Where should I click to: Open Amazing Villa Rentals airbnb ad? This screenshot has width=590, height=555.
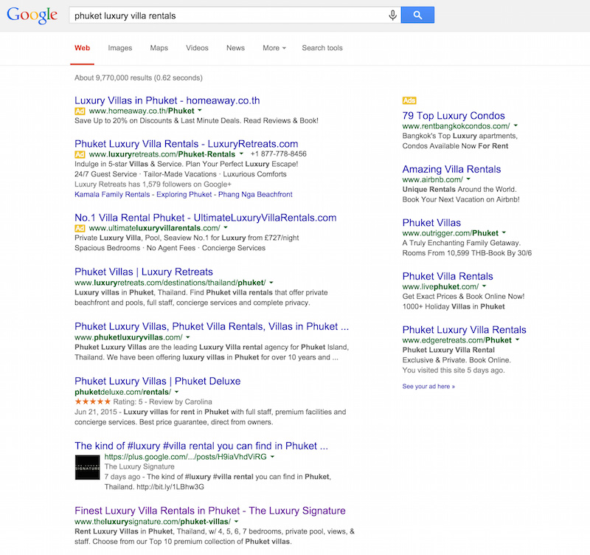tap(451, 169)
